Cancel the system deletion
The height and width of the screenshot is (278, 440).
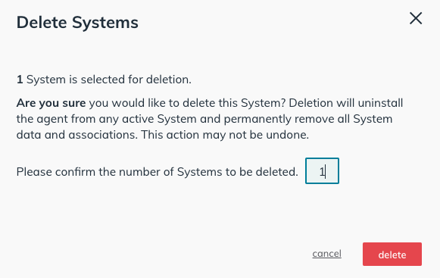326,254
